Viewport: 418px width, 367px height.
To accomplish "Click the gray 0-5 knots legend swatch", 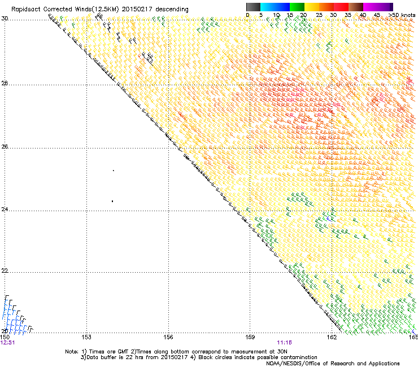I will tap(253, 7).
